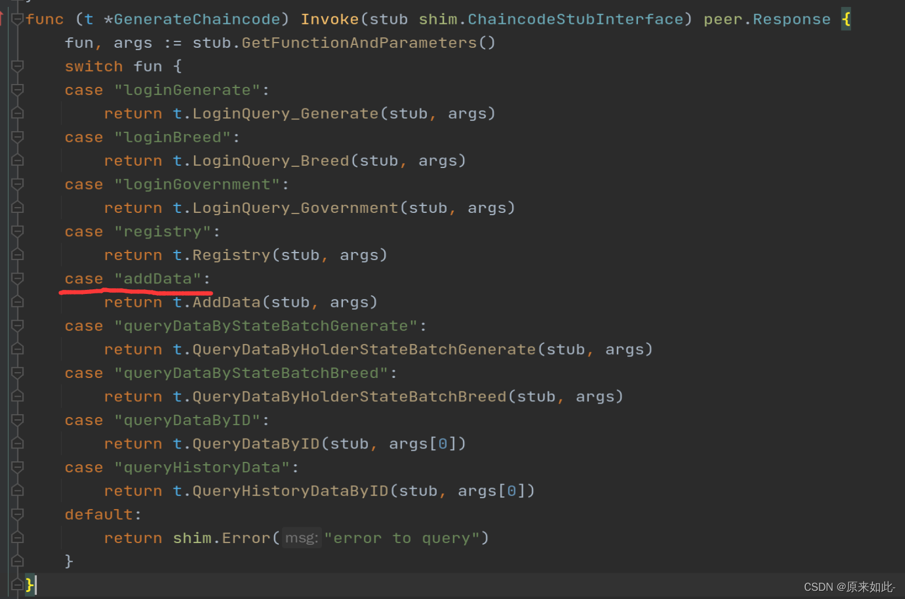The width and height of the screenshot is (905, 599).
Task: Click the "addData" string literal
Action: pos(157,279)
